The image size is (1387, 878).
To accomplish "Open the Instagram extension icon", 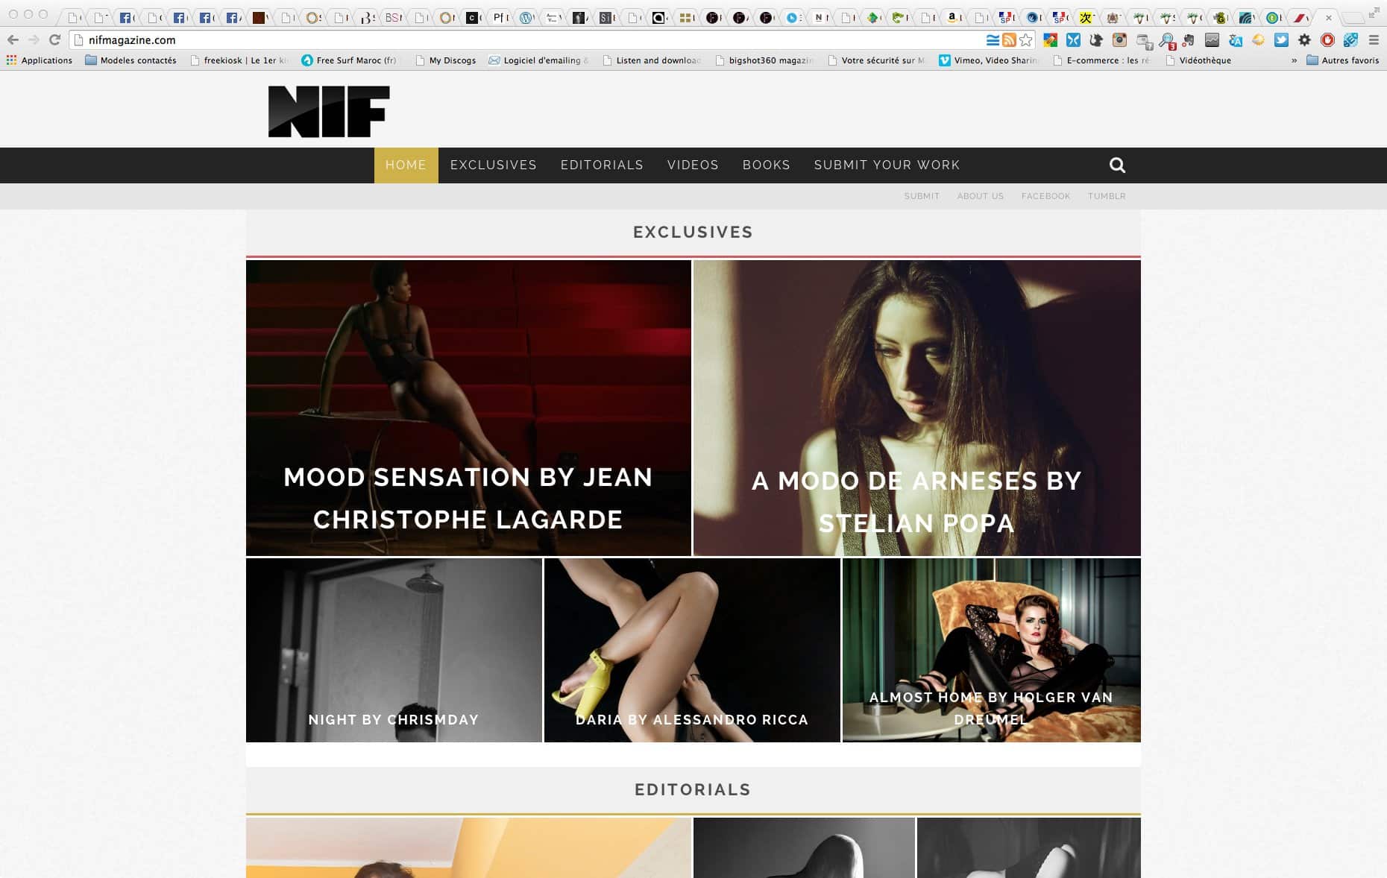I will [x=1119, y=40].
